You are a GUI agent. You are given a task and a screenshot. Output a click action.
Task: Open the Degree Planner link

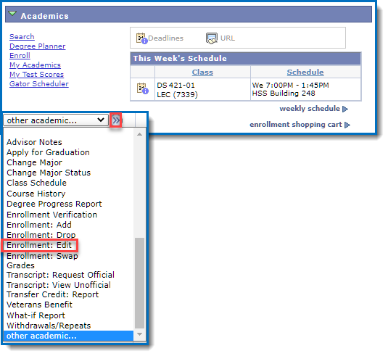click(x=38, y=46)
